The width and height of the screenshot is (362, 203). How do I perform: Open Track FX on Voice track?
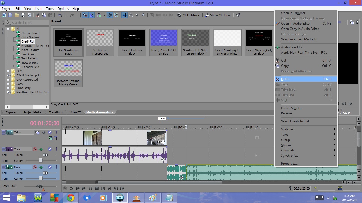(41, 149)
